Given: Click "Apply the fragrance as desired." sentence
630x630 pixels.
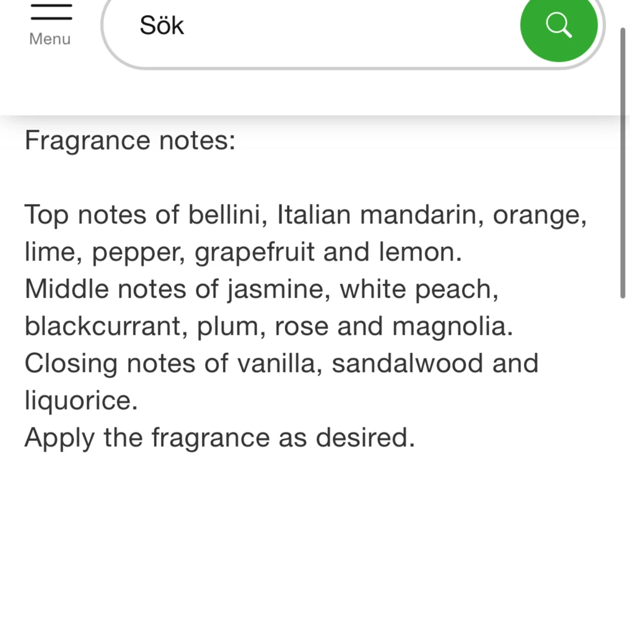Looking at the screenshot, I should coord(220,437).
